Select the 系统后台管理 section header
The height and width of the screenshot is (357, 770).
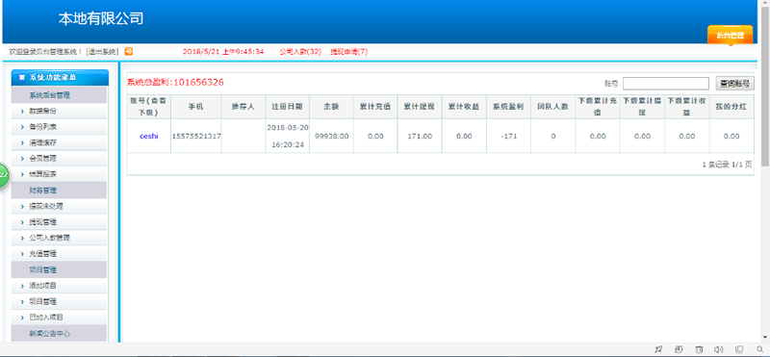pos(59,95)
